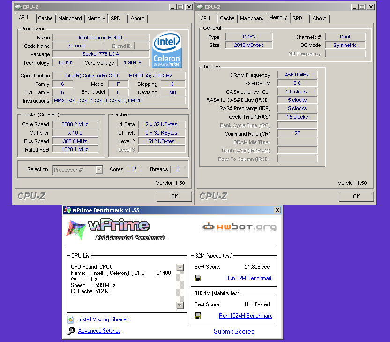Click the wrench icon beside Advanced Settings
The width and height of the screenshot is (390, 342).
tap(71, 331)
